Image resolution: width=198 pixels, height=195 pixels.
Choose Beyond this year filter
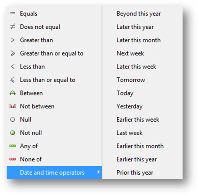pyautogui.click(x=138, y=13)
